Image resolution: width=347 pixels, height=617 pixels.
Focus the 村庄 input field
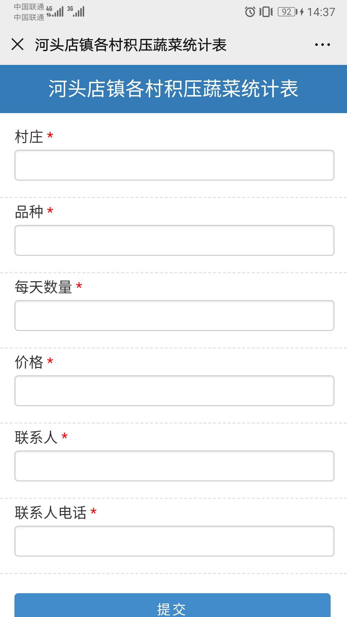pyautogui.click(x=174, y=165)
